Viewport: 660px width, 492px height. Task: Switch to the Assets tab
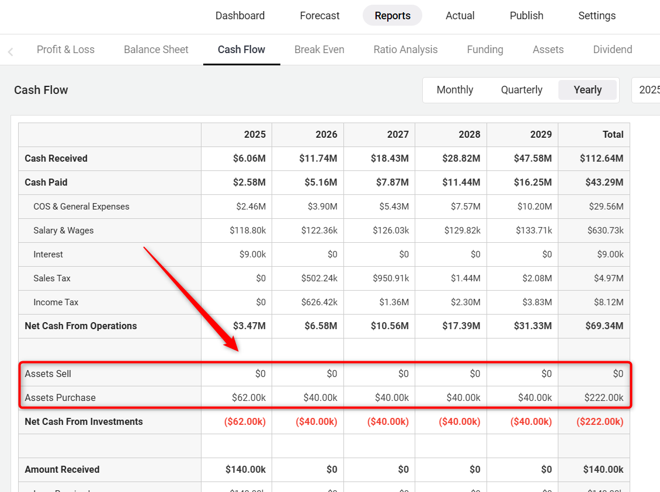[548, 50]
